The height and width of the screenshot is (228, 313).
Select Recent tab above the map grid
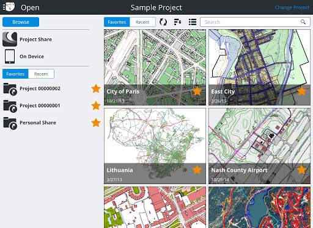point(142,22)
